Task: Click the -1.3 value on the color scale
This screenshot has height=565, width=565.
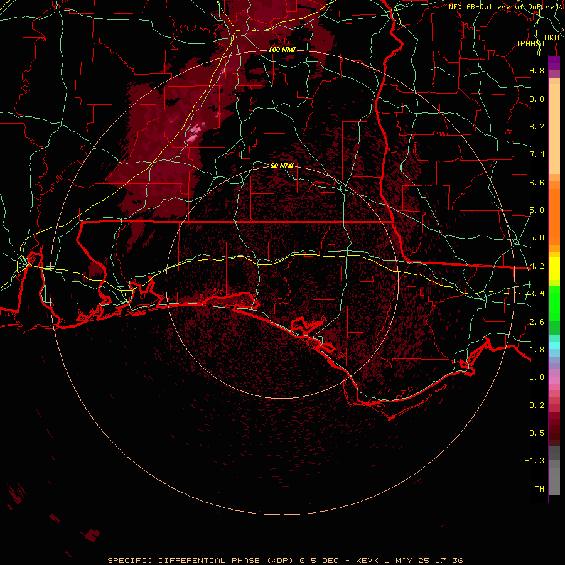Action: click(x=534, y=461)
